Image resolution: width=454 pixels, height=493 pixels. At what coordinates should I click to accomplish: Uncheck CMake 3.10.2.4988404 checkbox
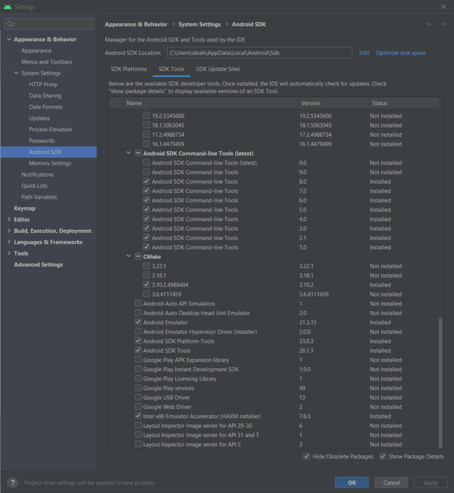[x=146, y=285]
